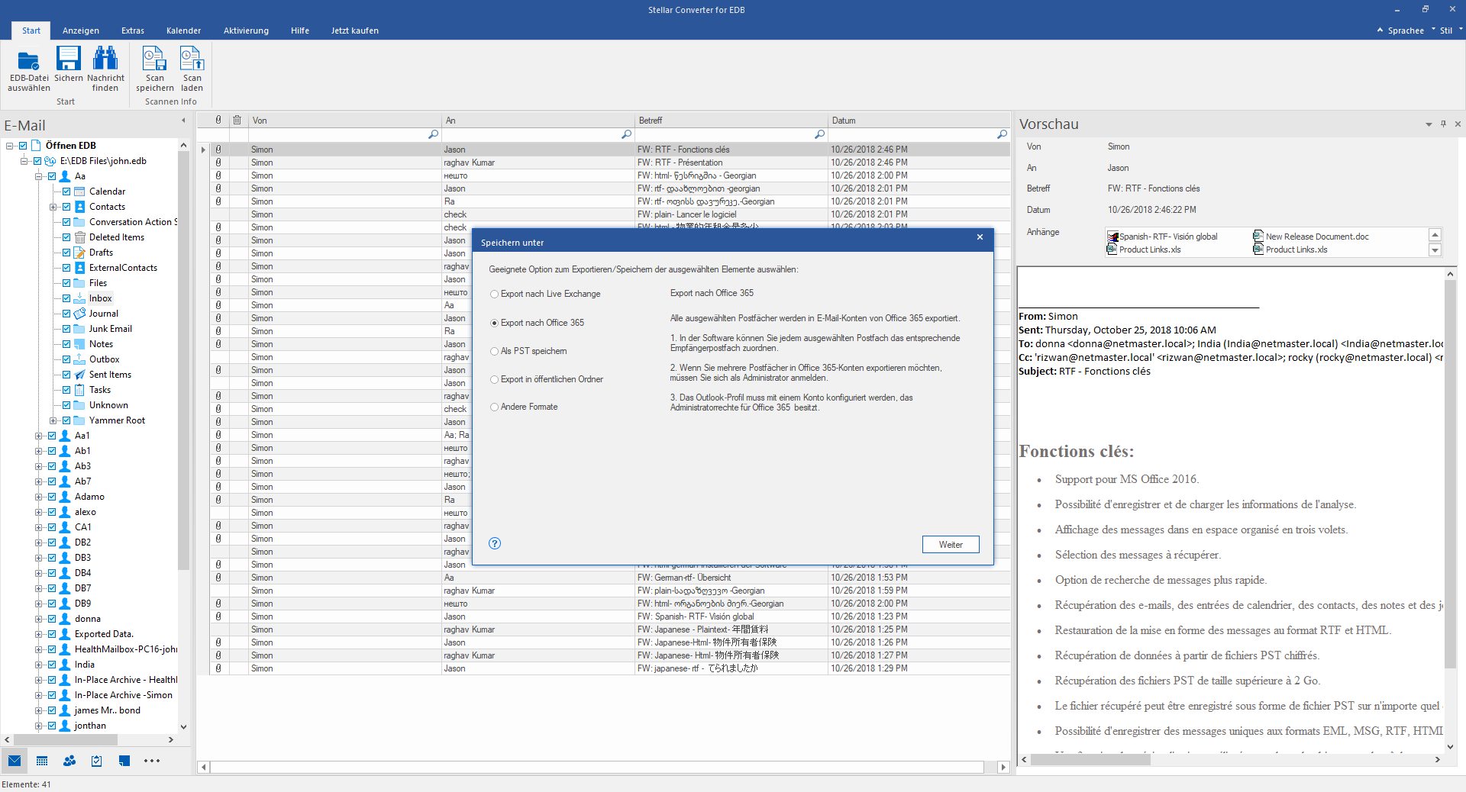Click the attachment column header icon

click(x=218, y=120)
